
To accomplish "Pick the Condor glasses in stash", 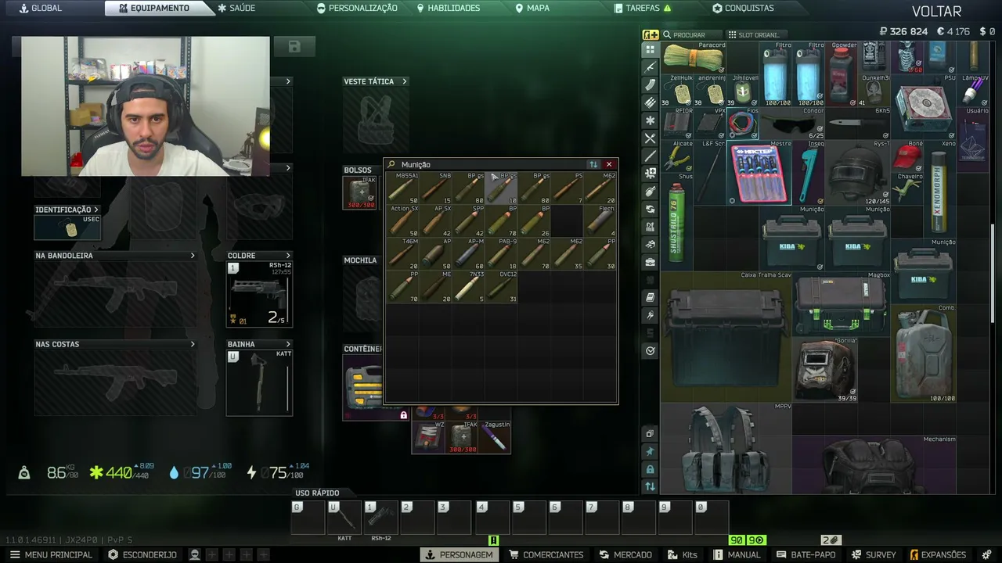I will click(x=792, y=123).
